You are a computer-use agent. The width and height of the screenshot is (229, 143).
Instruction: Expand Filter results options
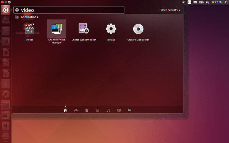coord(170,10)
